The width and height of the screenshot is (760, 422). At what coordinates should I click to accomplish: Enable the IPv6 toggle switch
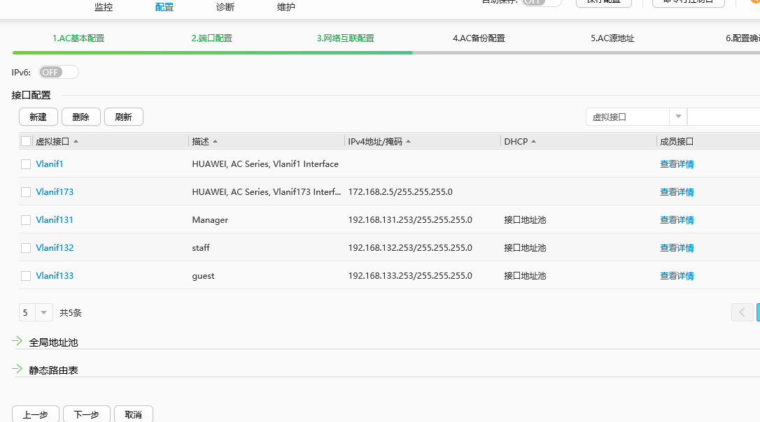(x=58, y=72)
